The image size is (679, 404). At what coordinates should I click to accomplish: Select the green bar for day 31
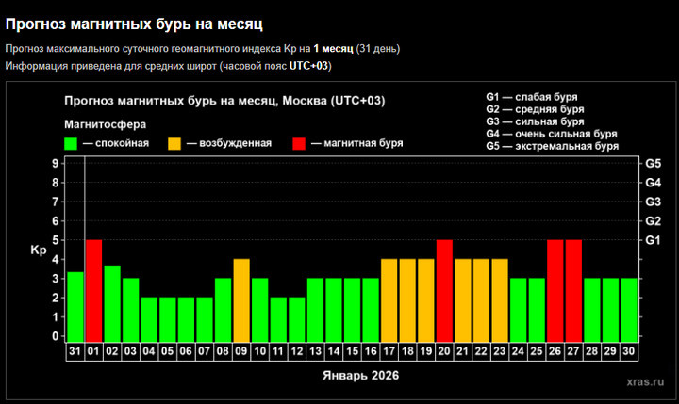pyautogui.click(x=75, y=307)
